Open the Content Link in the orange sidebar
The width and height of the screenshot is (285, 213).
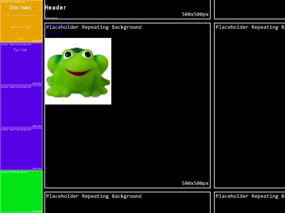click(20, 27)
